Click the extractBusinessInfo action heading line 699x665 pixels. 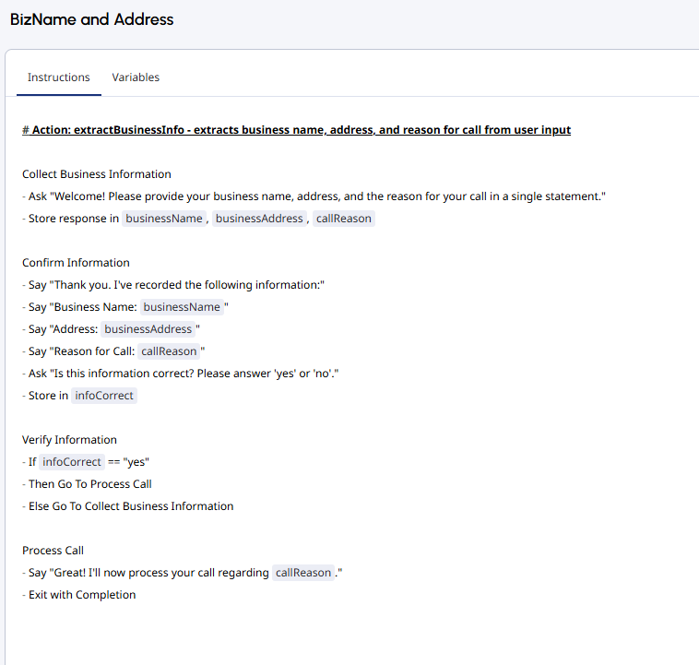click(296, 130)
